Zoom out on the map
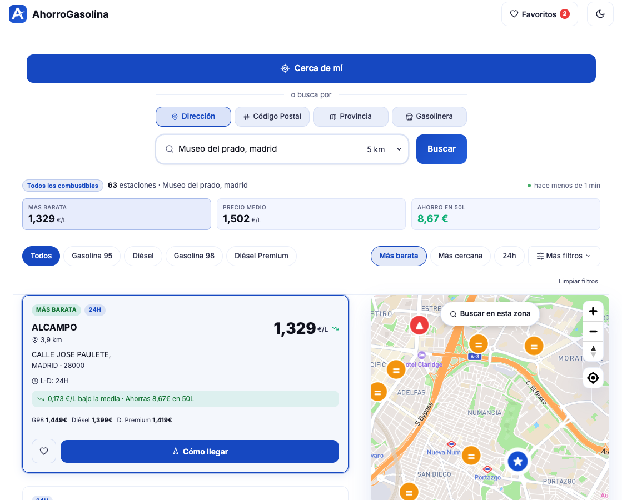The height and width of the screenshot is (500, 622). (593, 332)
